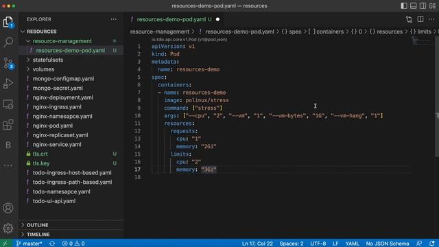Open todo-ingress-path-based.yaml file

(71, 182)
